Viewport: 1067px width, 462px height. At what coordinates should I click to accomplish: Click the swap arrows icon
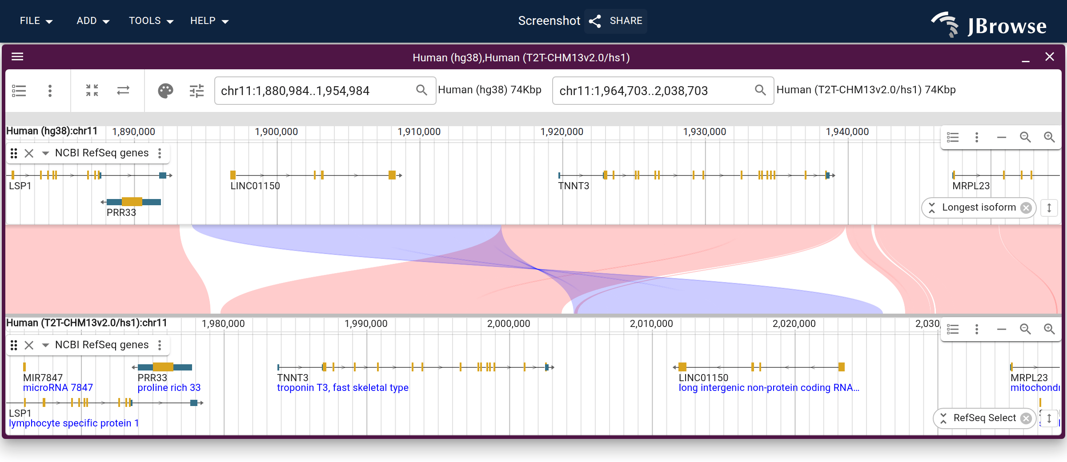[123, 90]
